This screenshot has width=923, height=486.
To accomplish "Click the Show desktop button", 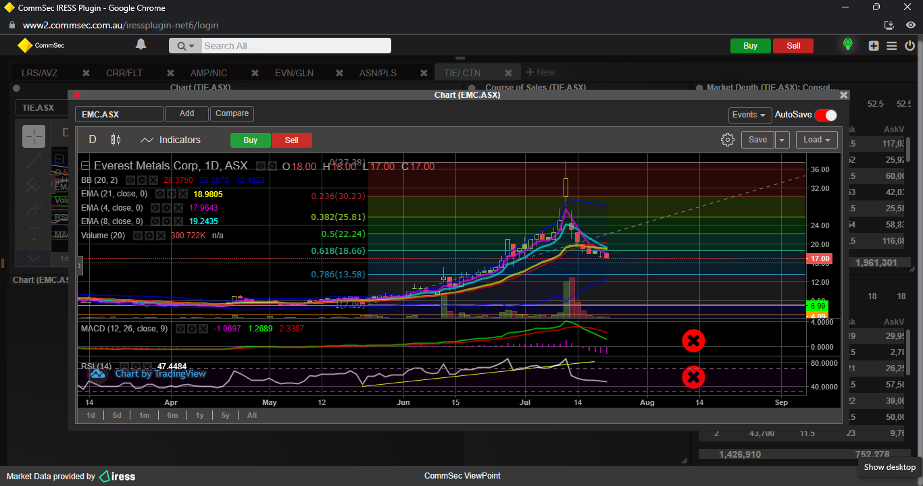I will coord(889,467).
